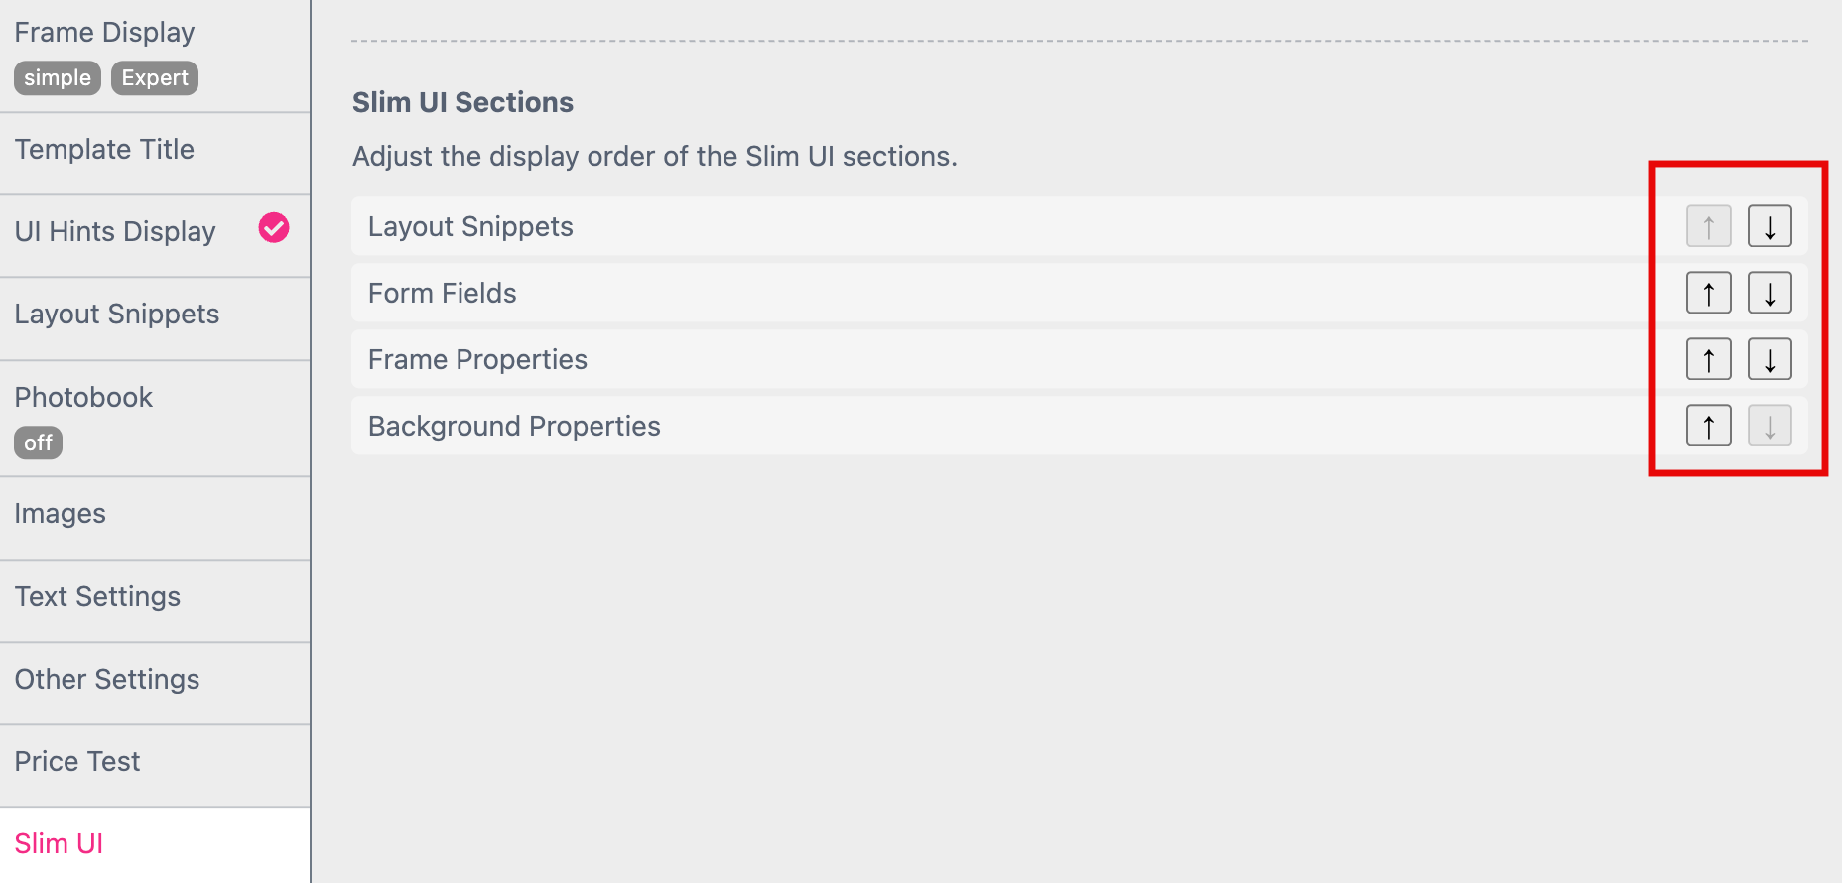Move Background Properties section up
Image resolution: width=1842 pixels, height=883 pixels.
[1708, 426]
